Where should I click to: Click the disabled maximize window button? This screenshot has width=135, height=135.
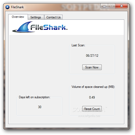(x=112, y=6)
